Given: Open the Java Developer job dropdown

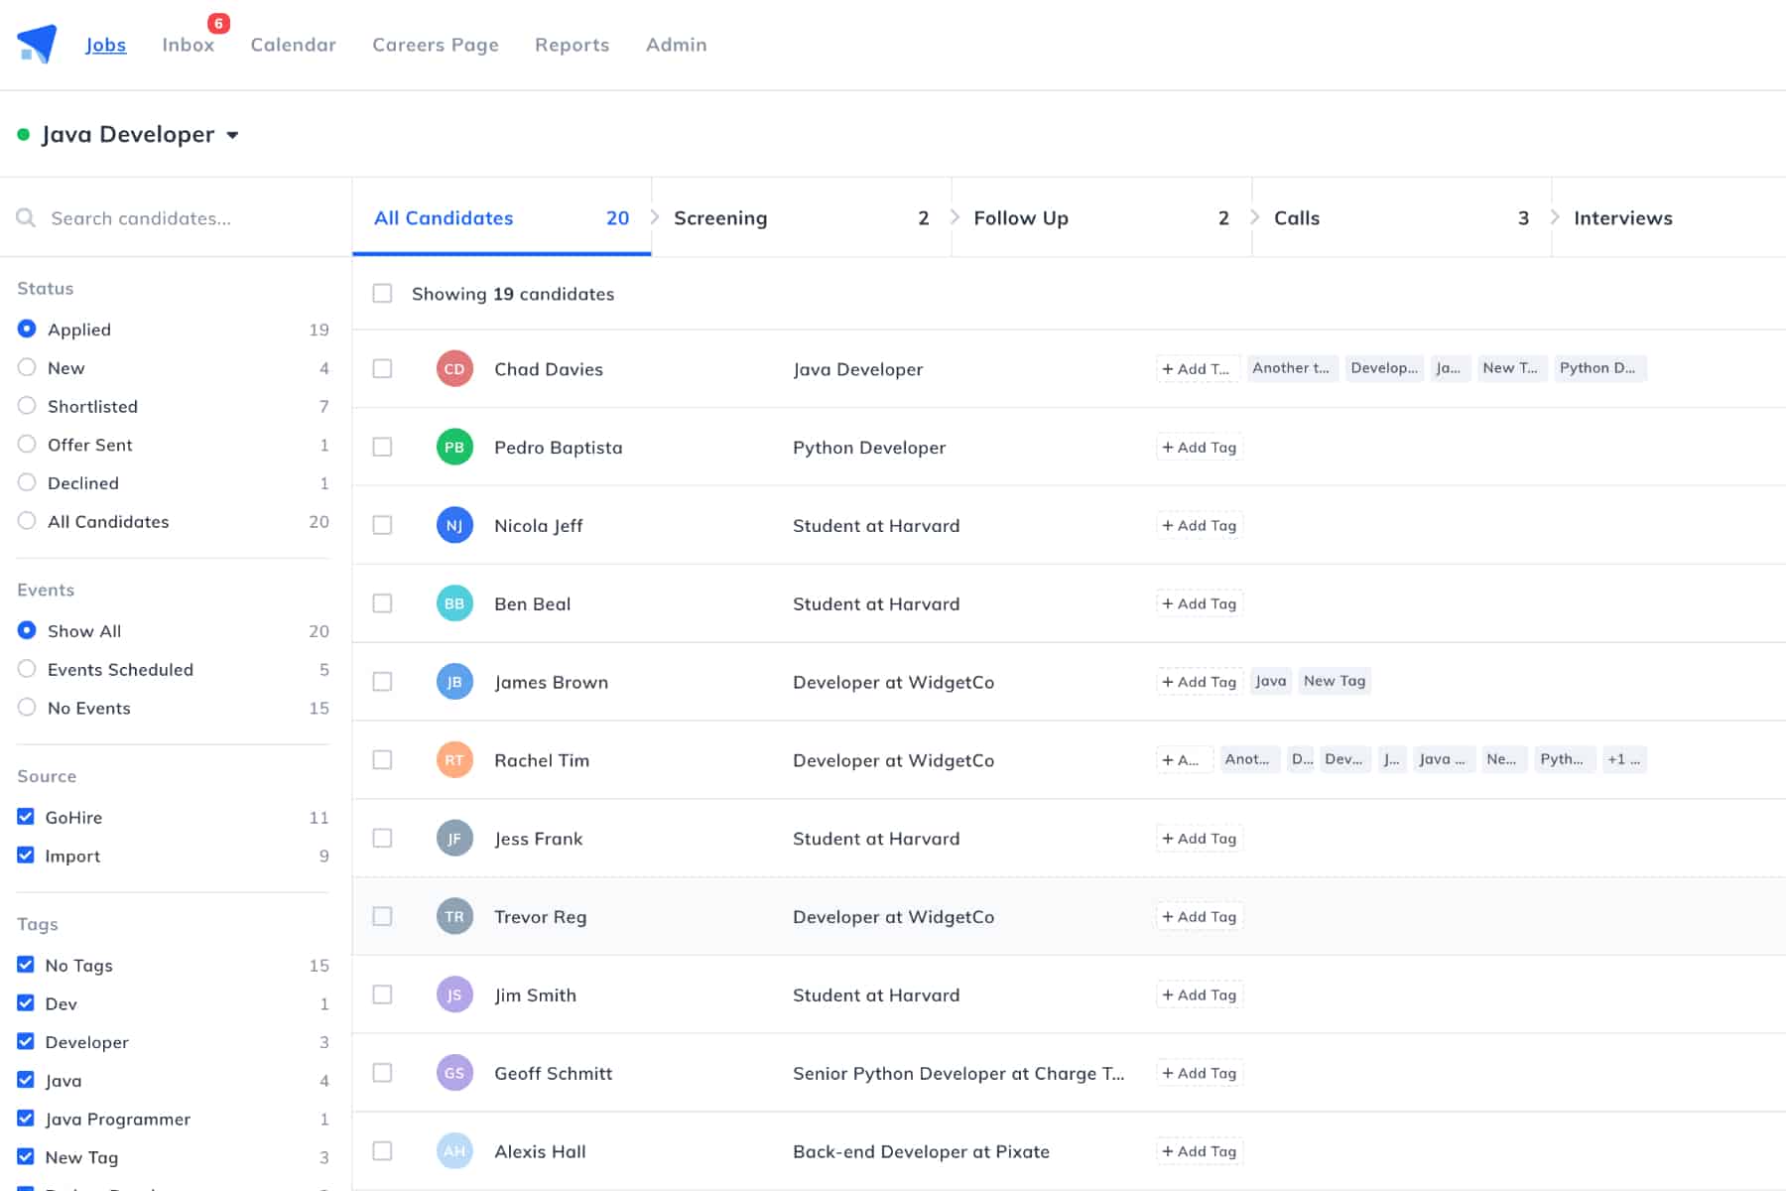Looking at the screenshot, I should point(233,135).
